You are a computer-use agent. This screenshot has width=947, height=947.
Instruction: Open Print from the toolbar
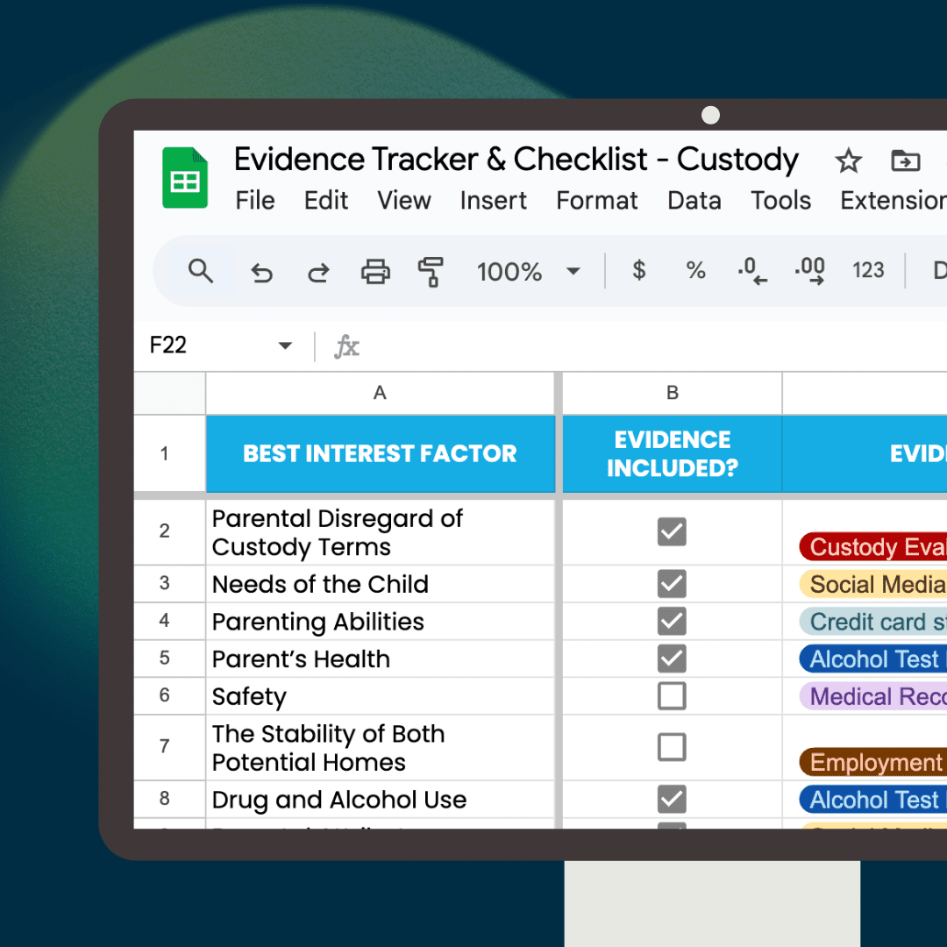(x=375, y=272)
